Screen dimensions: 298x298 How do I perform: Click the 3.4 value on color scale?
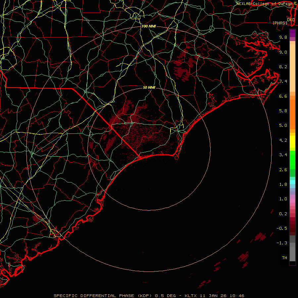click(283, 155)
